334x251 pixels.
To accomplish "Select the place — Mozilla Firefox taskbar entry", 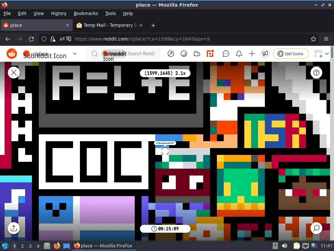I will 103,246.
